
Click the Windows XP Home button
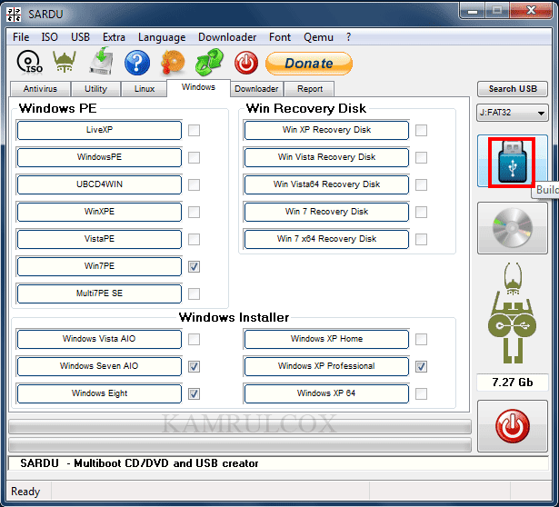coord(326,339)
